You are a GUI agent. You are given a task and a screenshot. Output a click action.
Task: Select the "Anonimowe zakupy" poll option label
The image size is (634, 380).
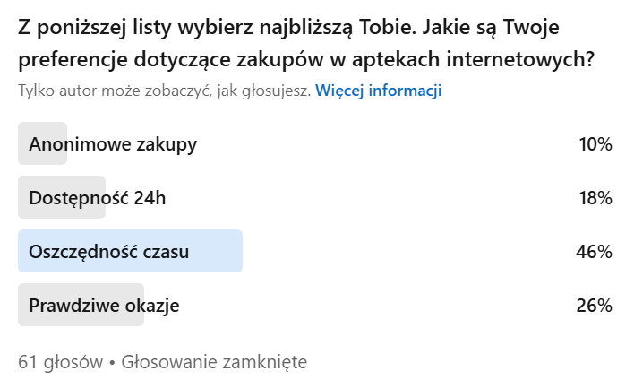tap(113, 144)
